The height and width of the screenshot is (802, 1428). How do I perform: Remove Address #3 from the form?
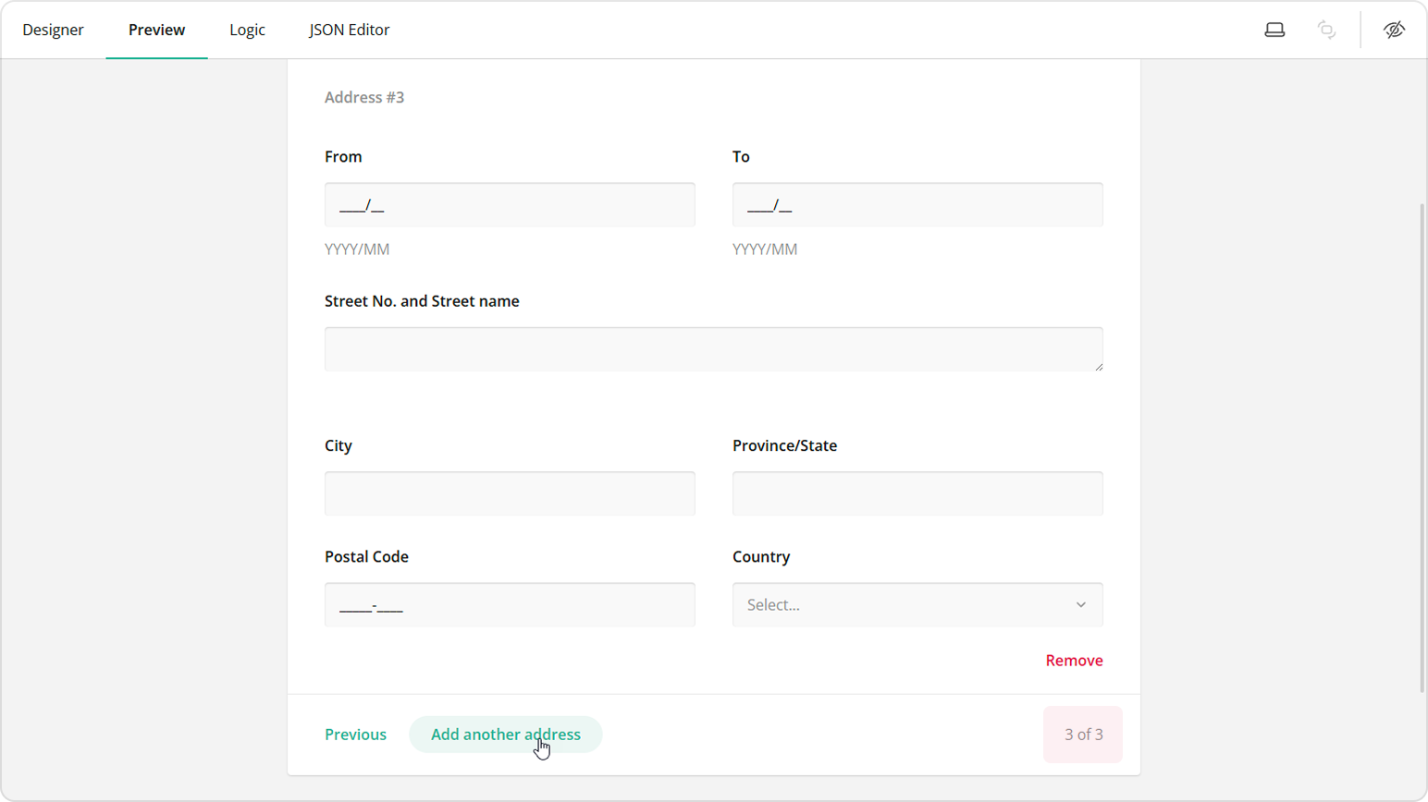pos(1073,660)
